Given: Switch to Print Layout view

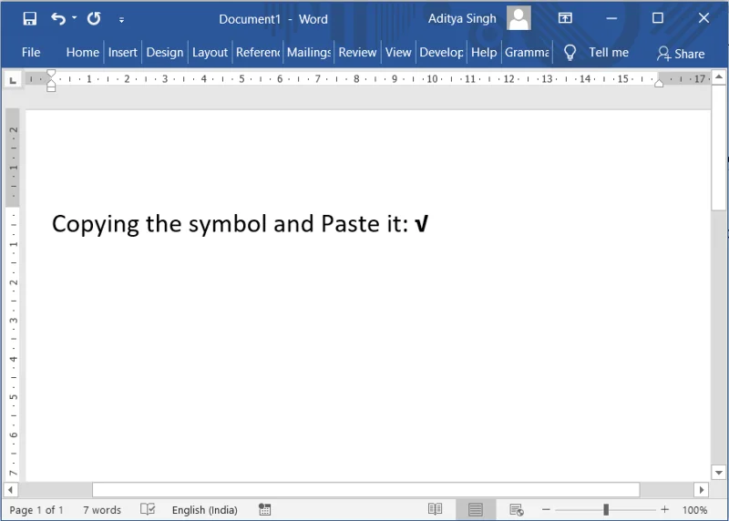Looking at the screenshot, I should [x=475, y=509].
